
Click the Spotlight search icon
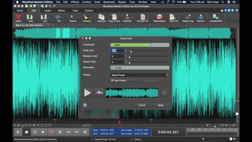223,2
